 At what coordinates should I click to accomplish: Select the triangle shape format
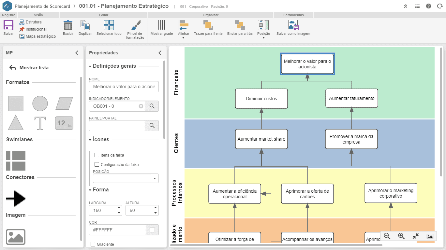(16, 123)
